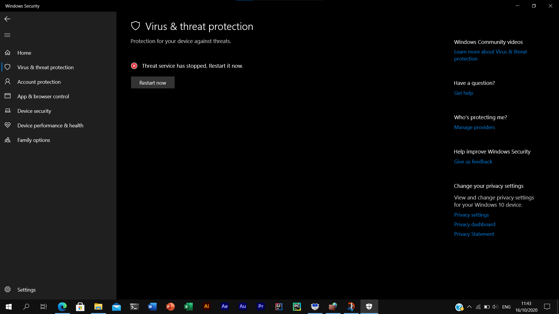Open Family options page
The height and width of the screenshot is (314, 559).
tap(58, 140)
